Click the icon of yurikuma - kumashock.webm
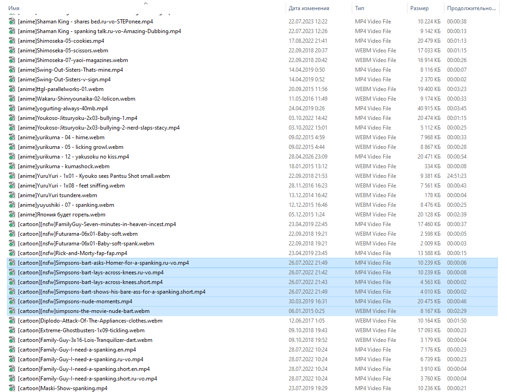This screenshot has width=507, height=392. coord(12,166)
